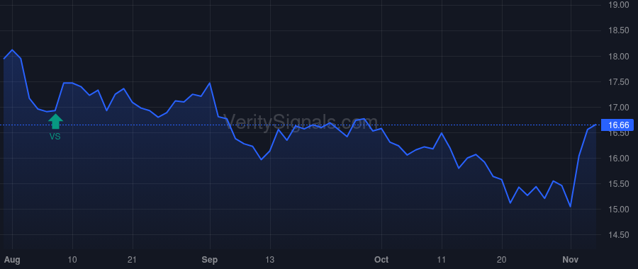This screenshot has height=269, width=638.
Task: Select the 17.50 price axis label
Action: [x=618, y=82]
